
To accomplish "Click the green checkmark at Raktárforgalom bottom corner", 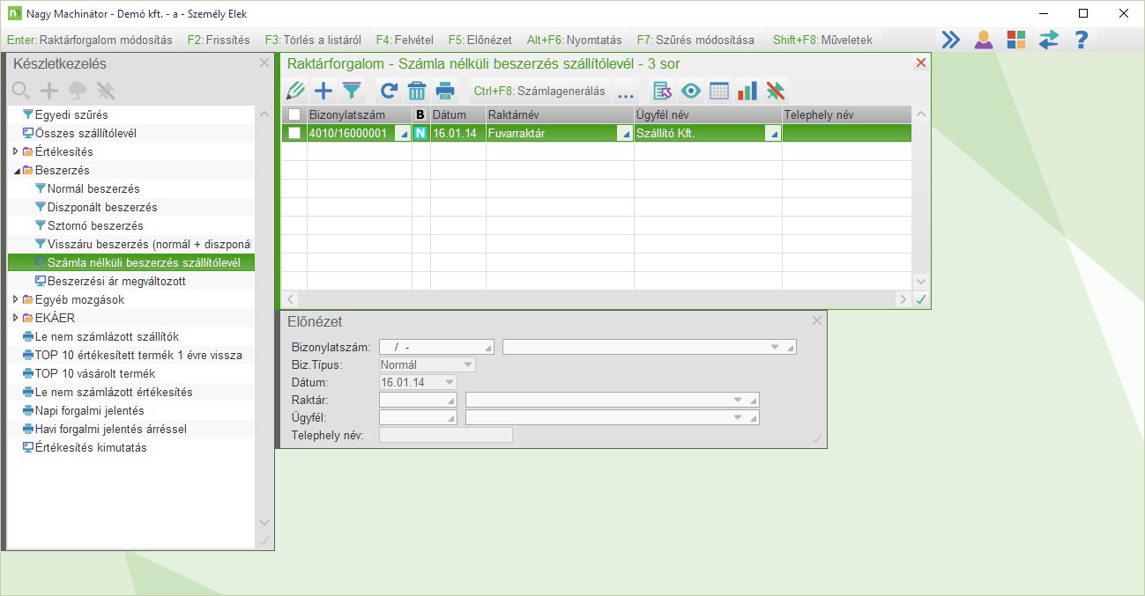I will coord(921,299).
